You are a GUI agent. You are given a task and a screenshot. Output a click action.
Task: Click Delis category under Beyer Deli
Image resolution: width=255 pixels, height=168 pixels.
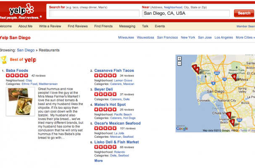tap(126, 99)
